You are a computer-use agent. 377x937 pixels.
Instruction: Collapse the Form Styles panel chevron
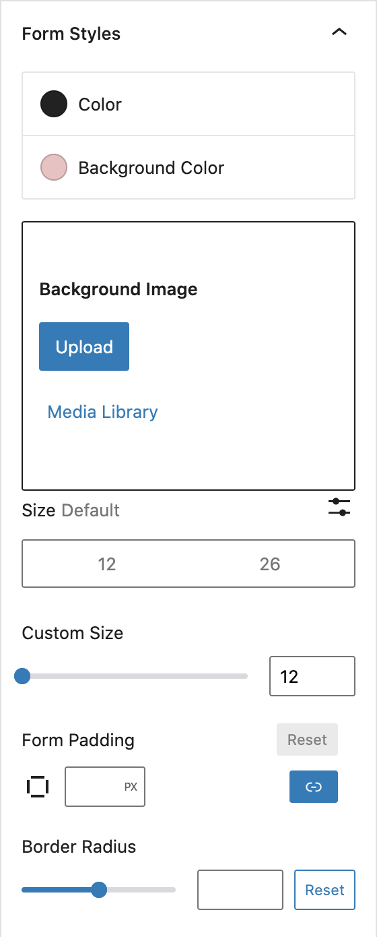(339, 32)
